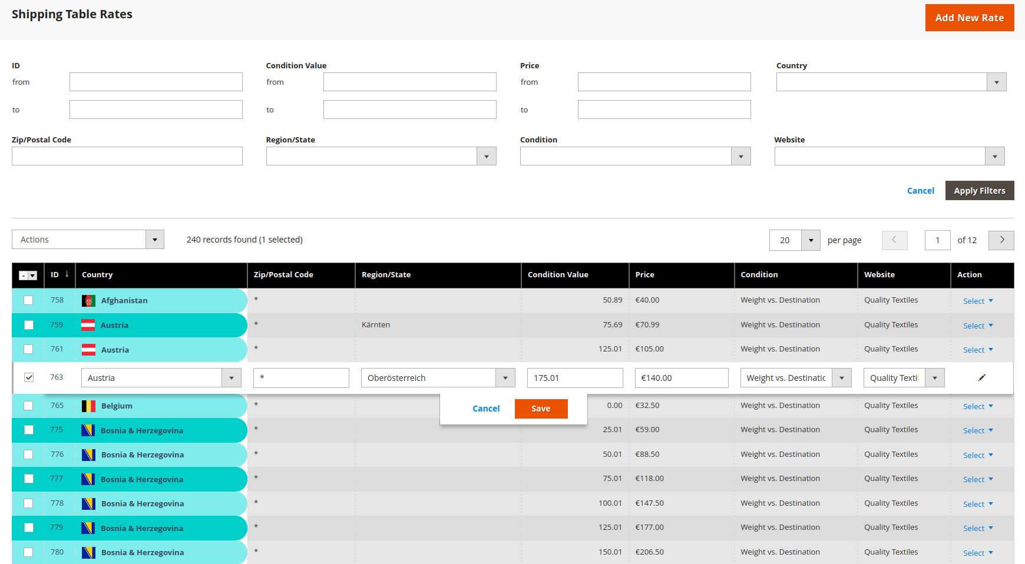Open Select action menu for row 758
Image resolution: width=1025 pixels, height=564 pixels.
pyautogui.click(x=978, y=301)
